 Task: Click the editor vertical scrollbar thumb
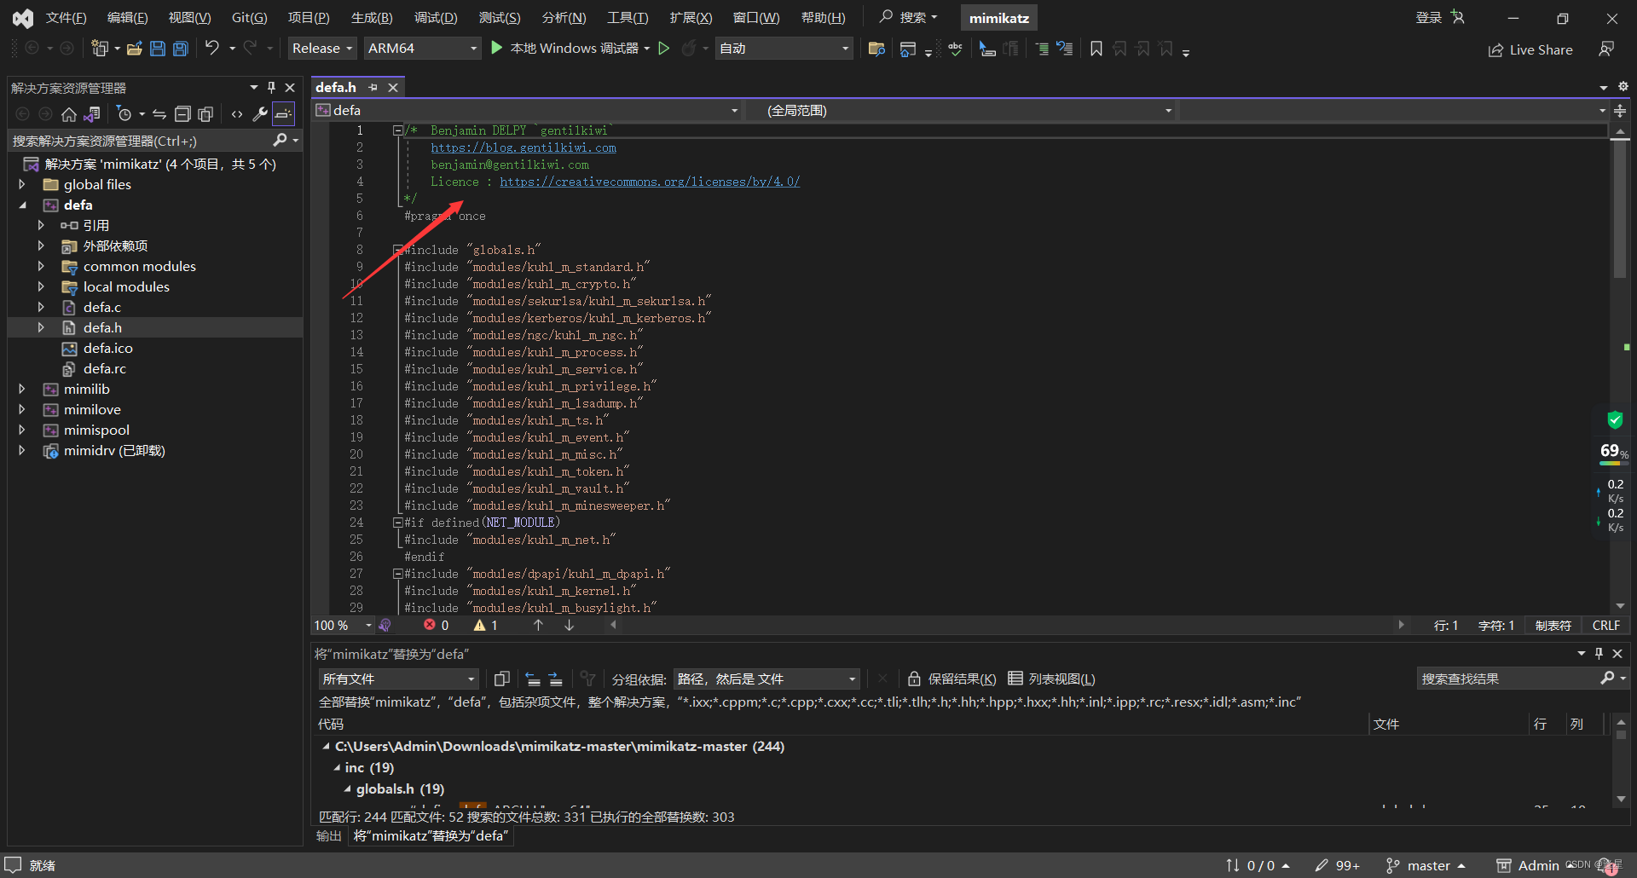1620,210
